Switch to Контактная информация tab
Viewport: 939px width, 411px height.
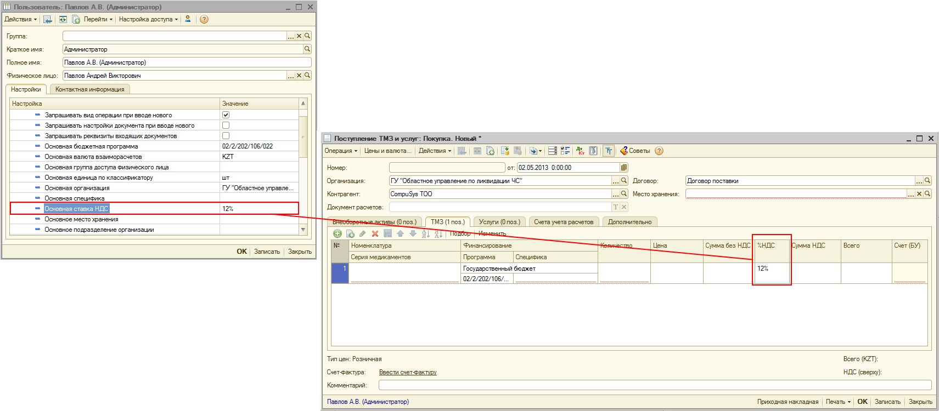89,89
